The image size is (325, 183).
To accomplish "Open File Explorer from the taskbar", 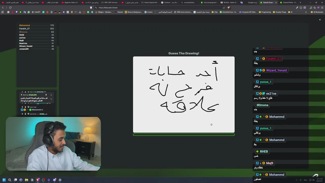I will pos(26,180).
